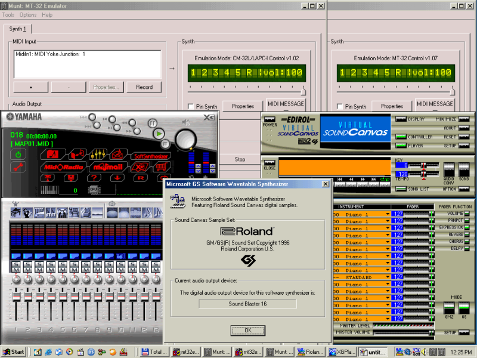Select the grand piano instrument icon

click(x=16, y=212)
